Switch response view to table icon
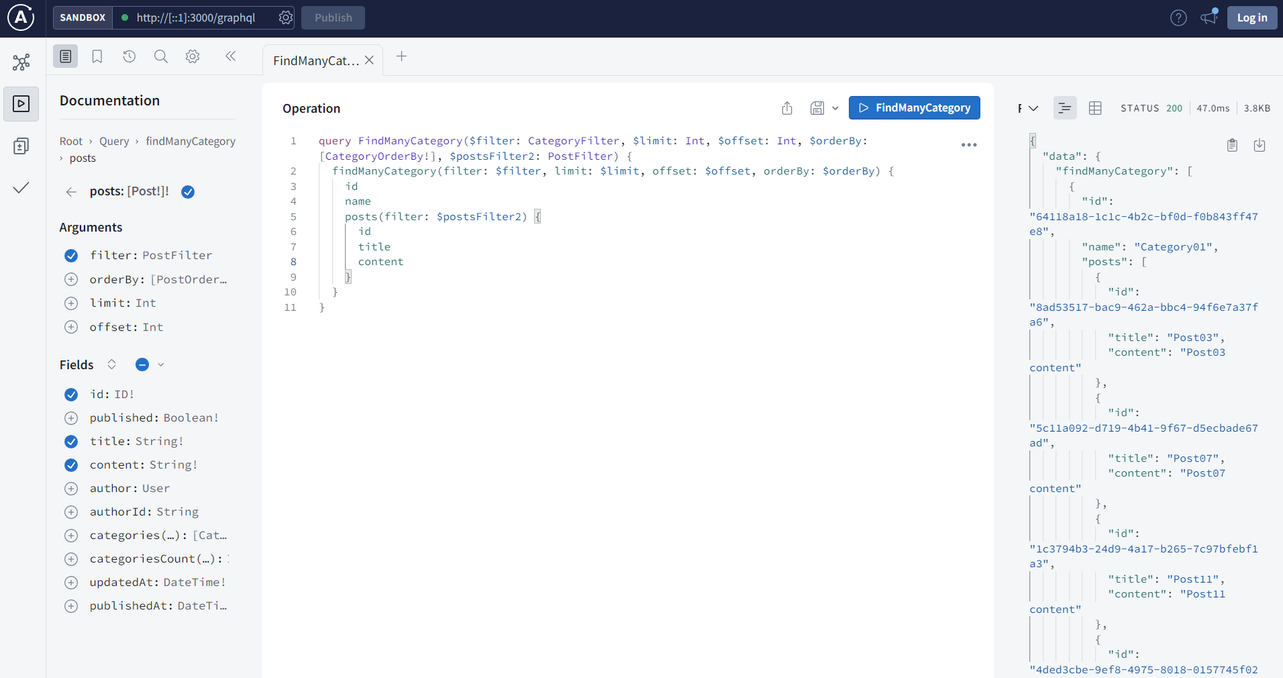Viewport: 1283px width, 678px height. (1096, 108)
